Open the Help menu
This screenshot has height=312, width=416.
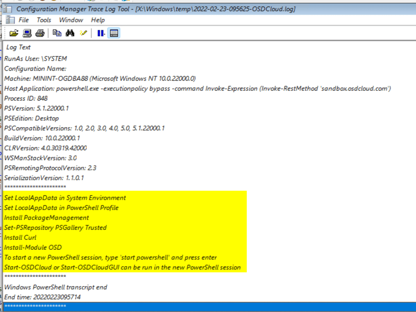click(98, 20)
